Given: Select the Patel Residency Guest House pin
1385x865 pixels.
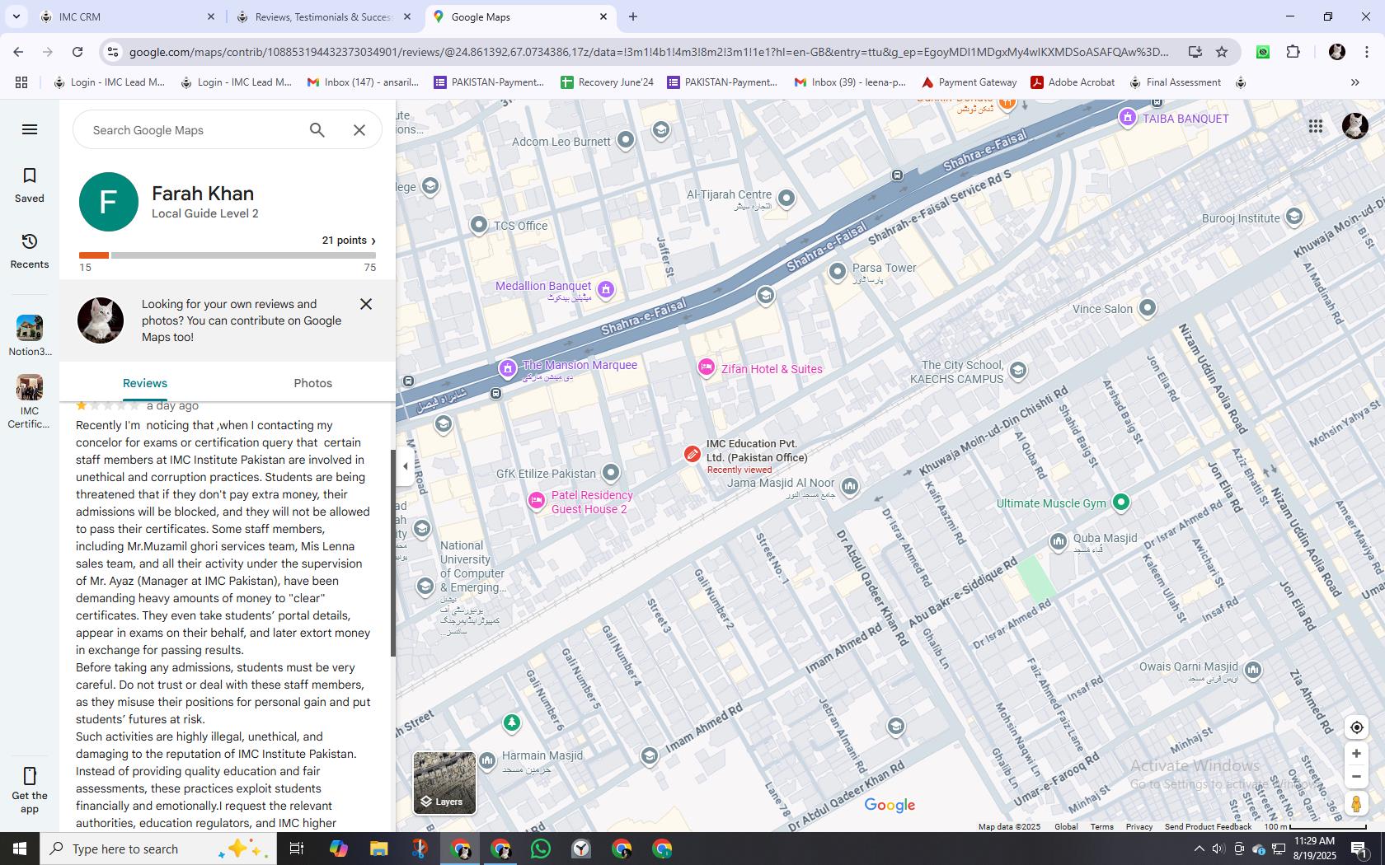Looking at the screenshot, I should coord(537,500).
